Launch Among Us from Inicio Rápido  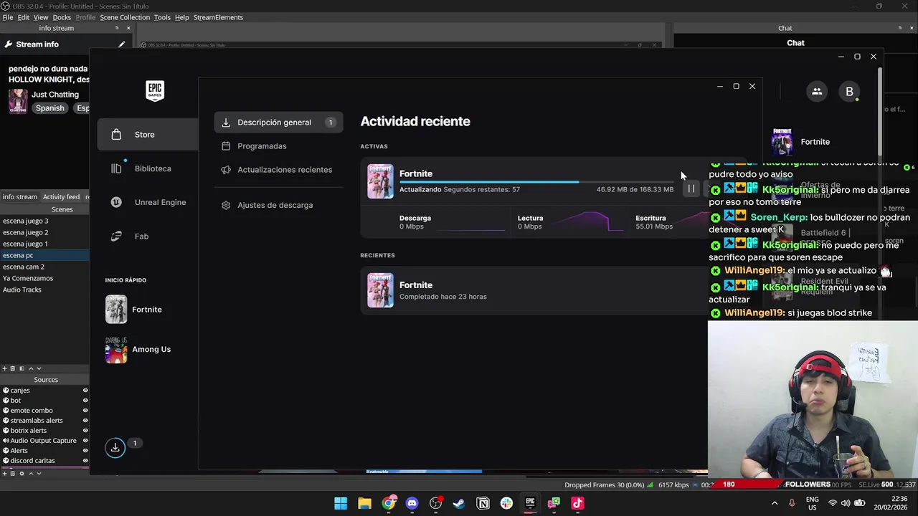tap(138, 350)
